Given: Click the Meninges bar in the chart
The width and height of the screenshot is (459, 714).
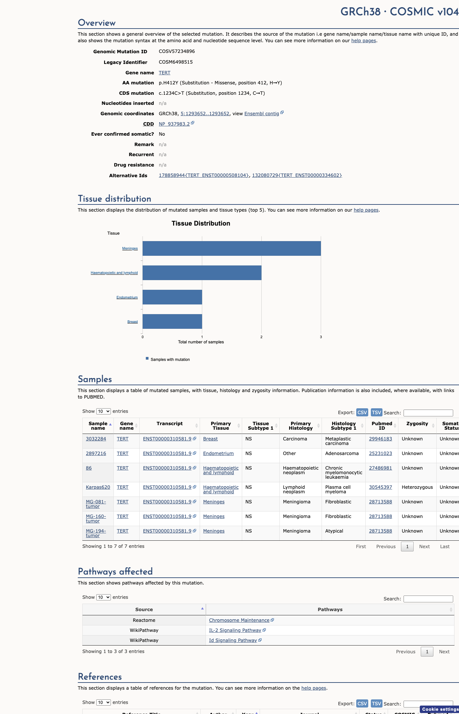Looking at the screenshot, I should [x=232, y=249].
